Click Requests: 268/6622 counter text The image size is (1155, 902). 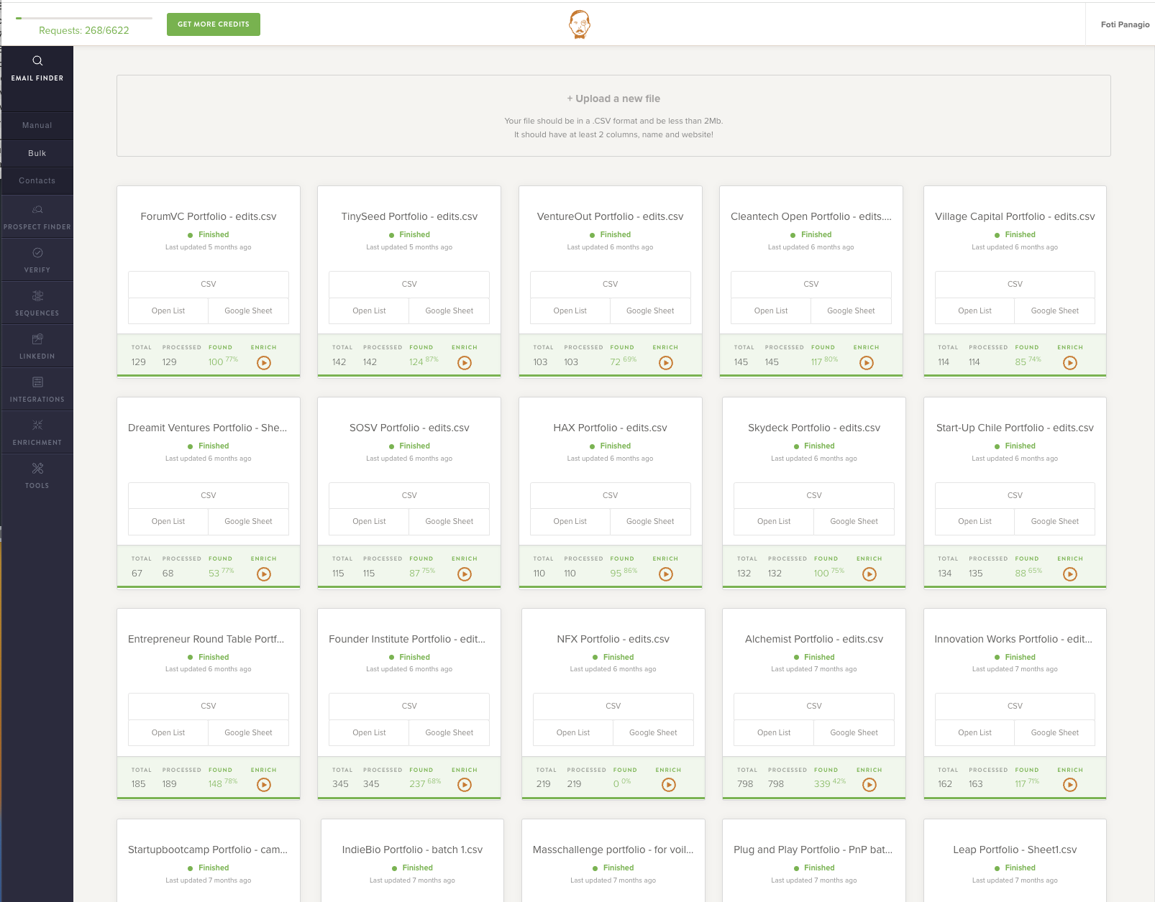pyautogui.click(x=84, y=30)
